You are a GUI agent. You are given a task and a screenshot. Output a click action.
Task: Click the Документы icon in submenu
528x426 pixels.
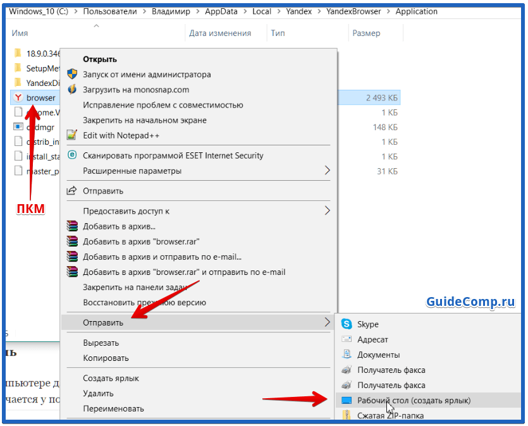(x=347, y=355)
